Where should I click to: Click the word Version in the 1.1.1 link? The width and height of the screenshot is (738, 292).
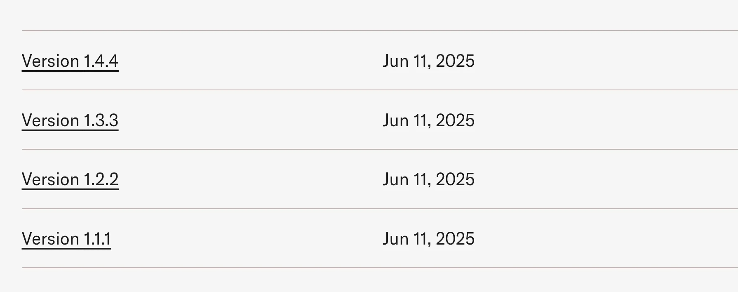tap(50, 239)
